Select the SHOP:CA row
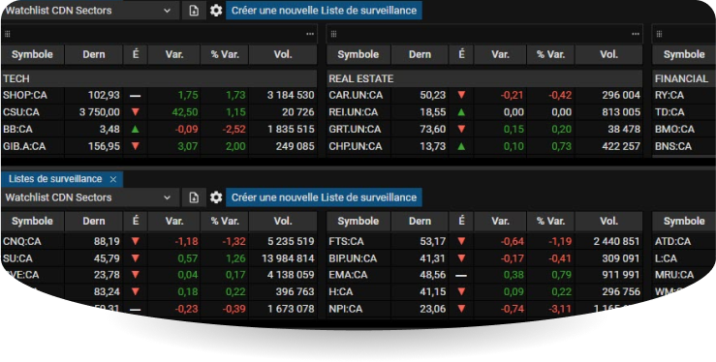 pyautogui.click(x=159, y=95)
